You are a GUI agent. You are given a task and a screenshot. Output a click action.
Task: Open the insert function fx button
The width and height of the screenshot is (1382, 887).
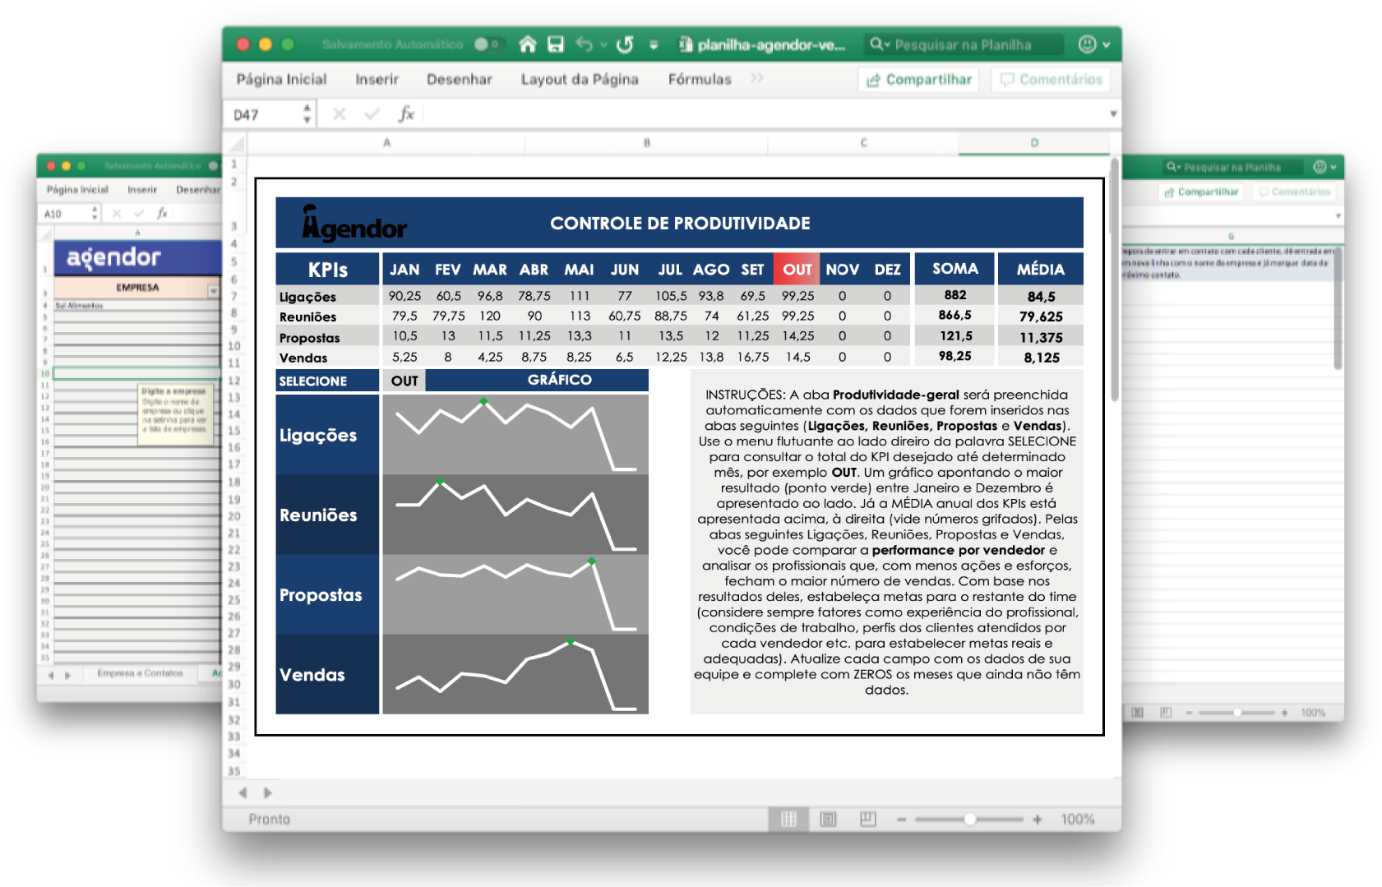pyautogui.click(x=406, y=114)
